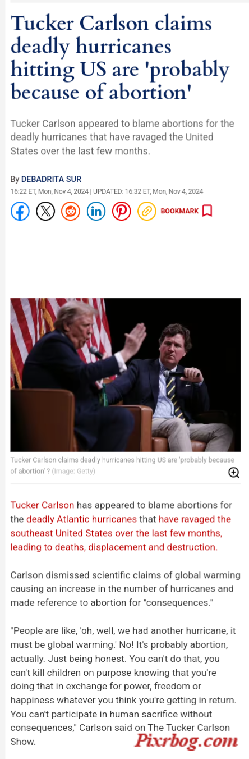Click the article subheading summary

click(x=122, y=137)
